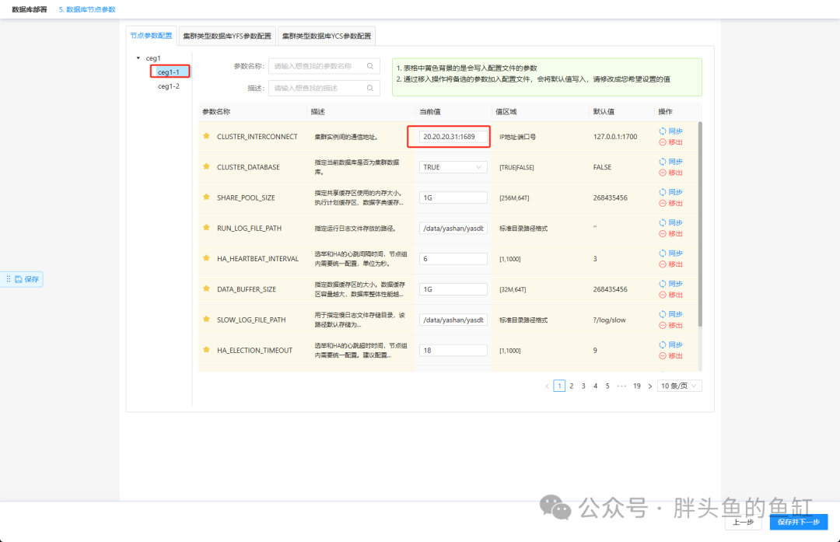Select ceg1-2 node in tree
Image resolution: width=840 pixels, height=542 pixels.
[169, 86]
